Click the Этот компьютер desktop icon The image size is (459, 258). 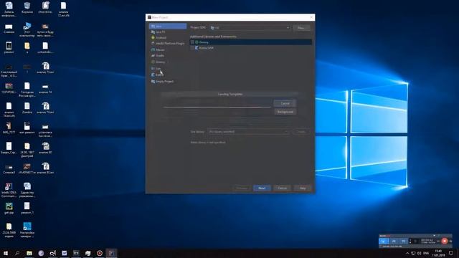(27, 29)
